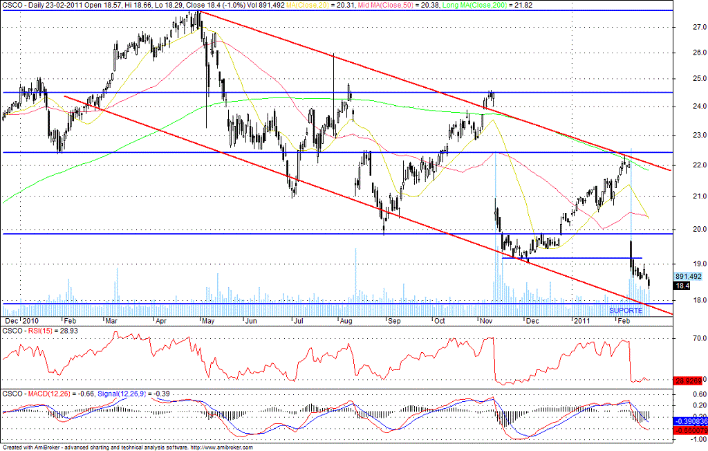Image resolution: width=708 pixels, height=451 pixels.
Task: Click the -0.660079 MACD value tag
Action: coord(690,431)
